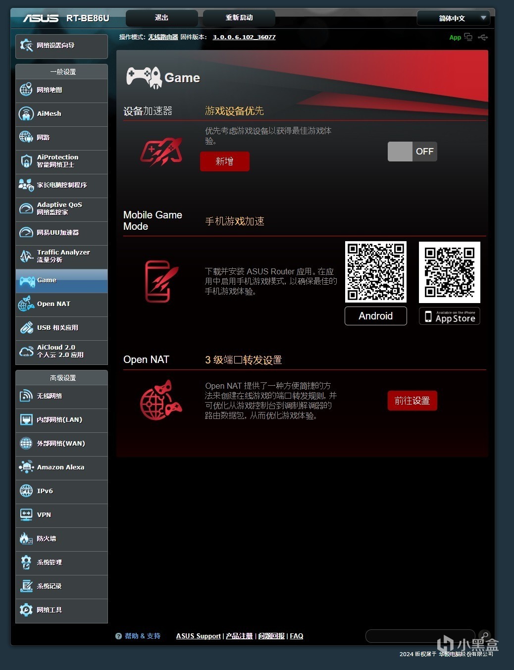Viewport: 514px width, 670px height.
Task: Click the App Store download button
Action: 450,316
